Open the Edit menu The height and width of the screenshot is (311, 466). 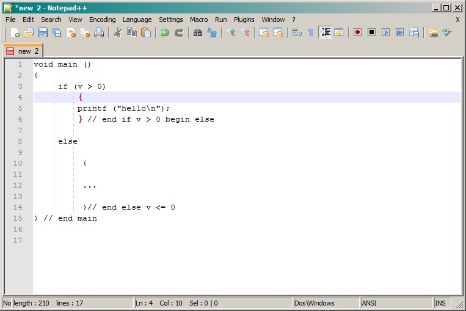[x=28, y=20]
